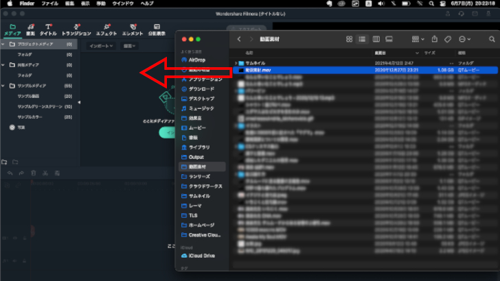The height and width of the screenshot is (281, 500).
Task: Toggle the audio track lock icon
Action: 24,260
